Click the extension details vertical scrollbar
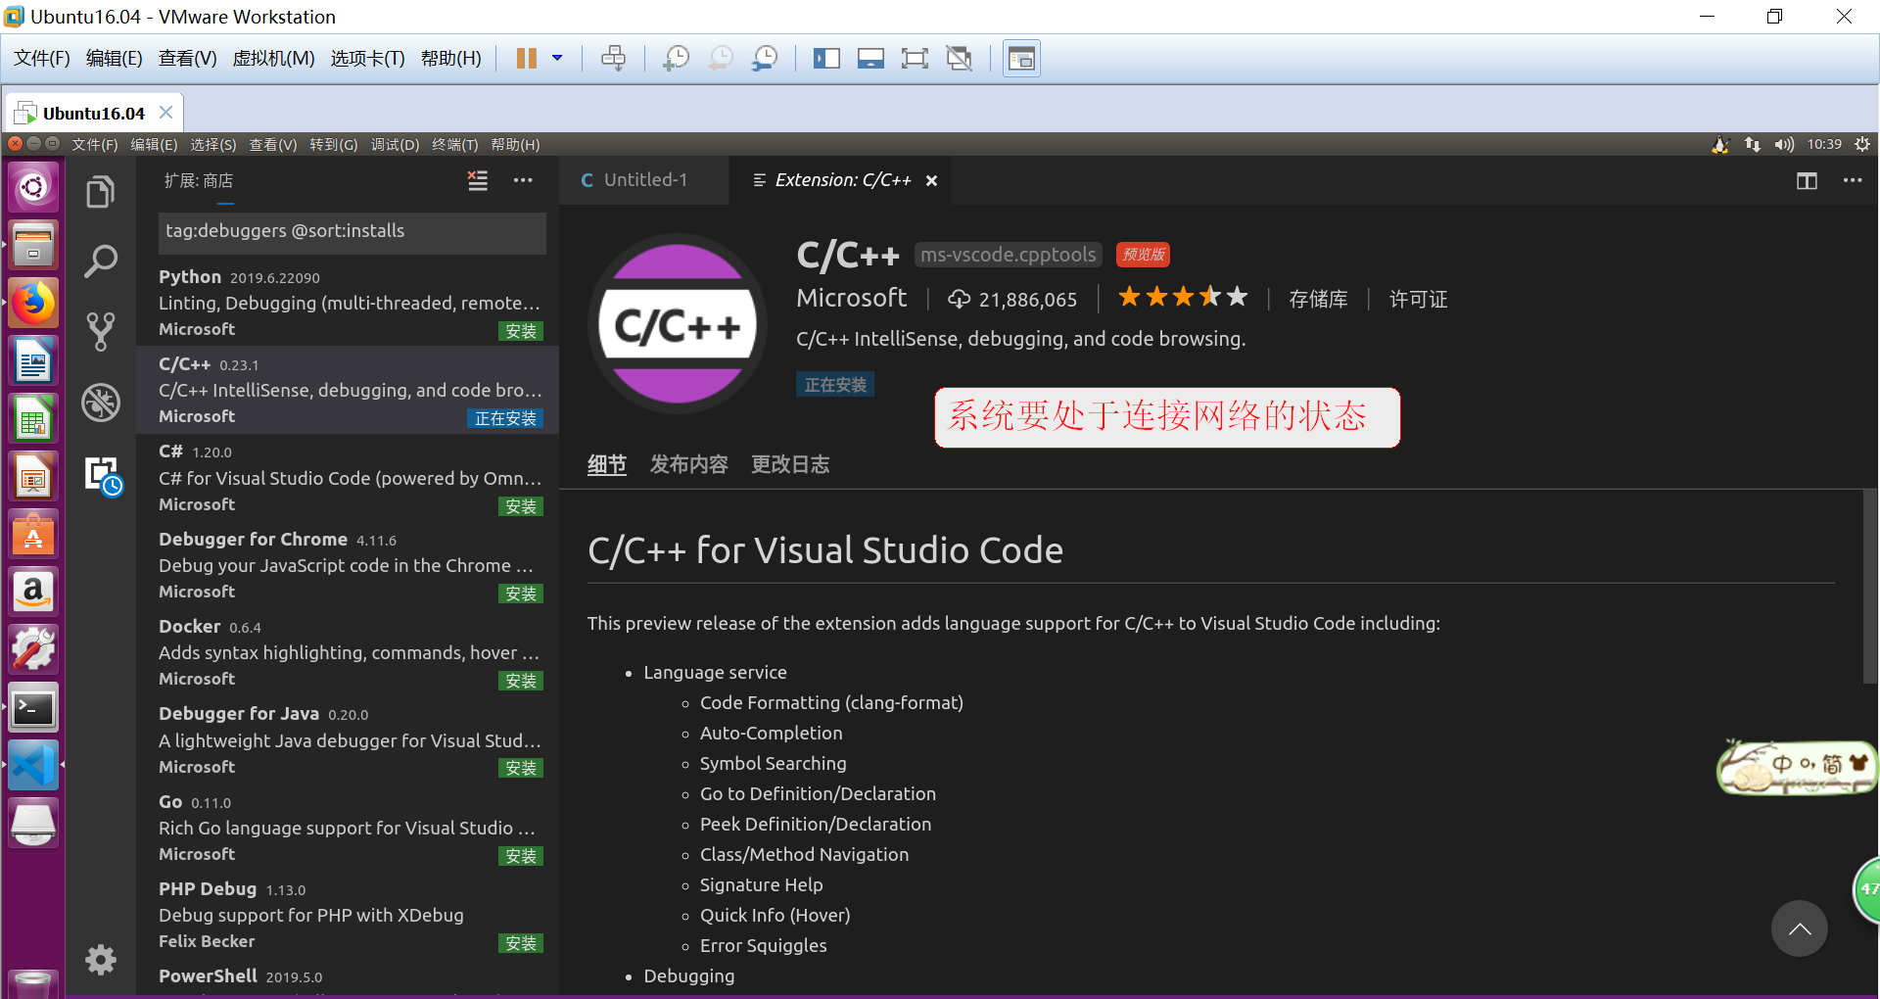 [1870, 588]
